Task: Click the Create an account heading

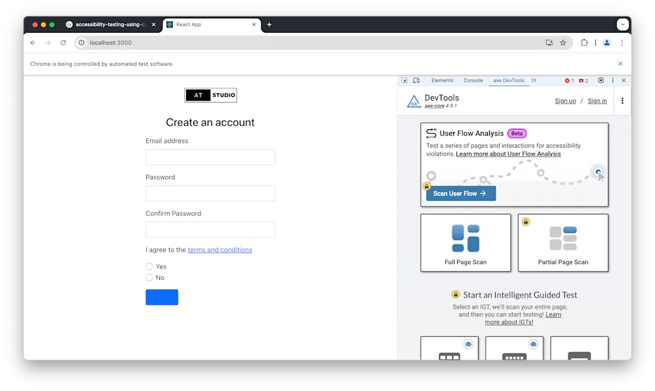Action: point(210,122)
